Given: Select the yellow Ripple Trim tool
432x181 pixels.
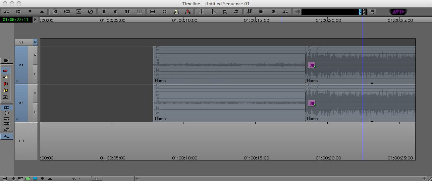Looking at the screenshot, I should [x=6, y=90].
